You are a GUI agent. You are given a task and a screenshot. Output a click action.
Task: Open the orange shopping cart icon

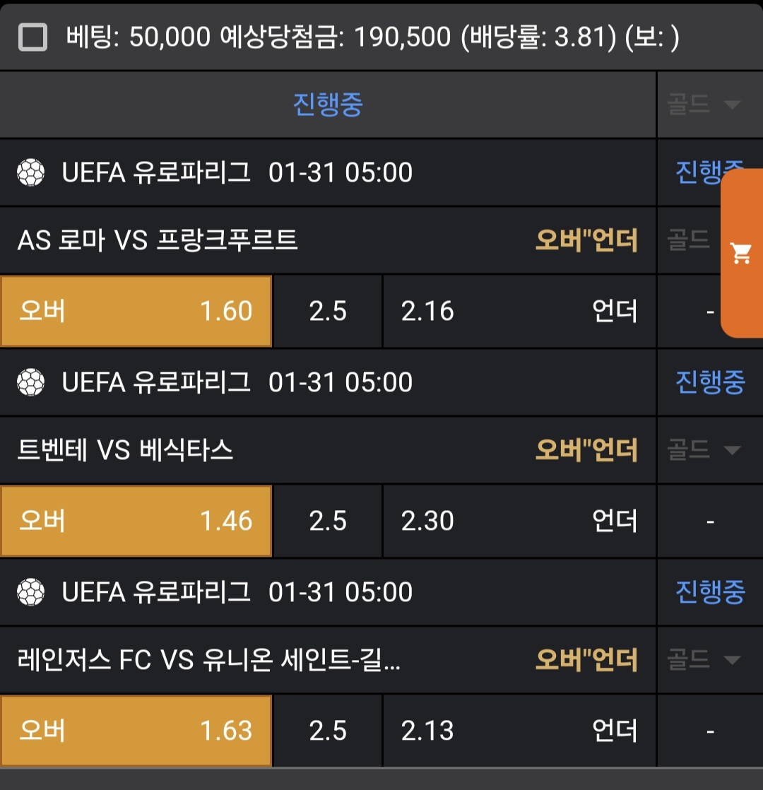coord(741,253)
